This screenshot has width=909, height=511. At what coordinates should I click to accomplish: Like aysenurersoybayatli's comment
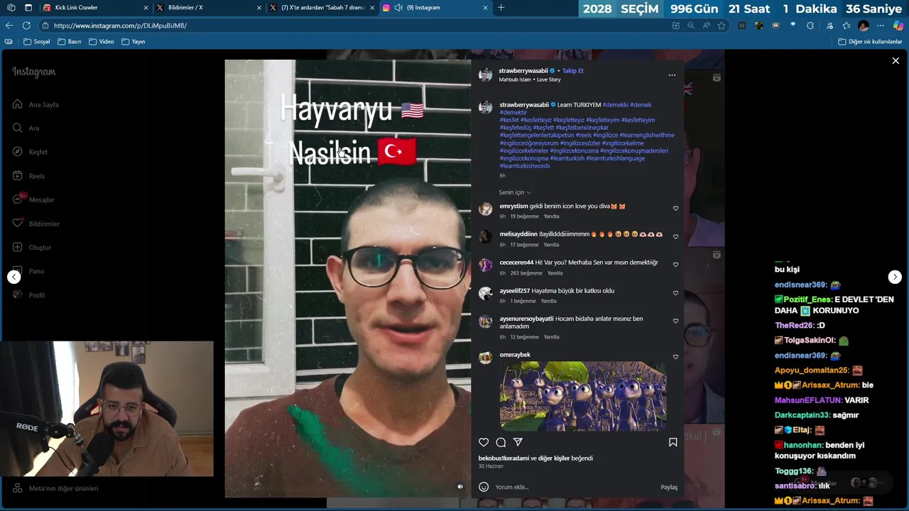[x=675, y=321]
